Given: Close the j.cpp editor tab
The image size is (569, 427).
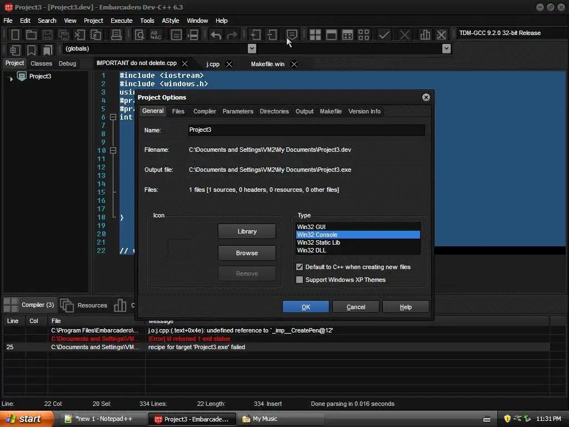Looking at the screenshot, I should click(x=229, y=64).
